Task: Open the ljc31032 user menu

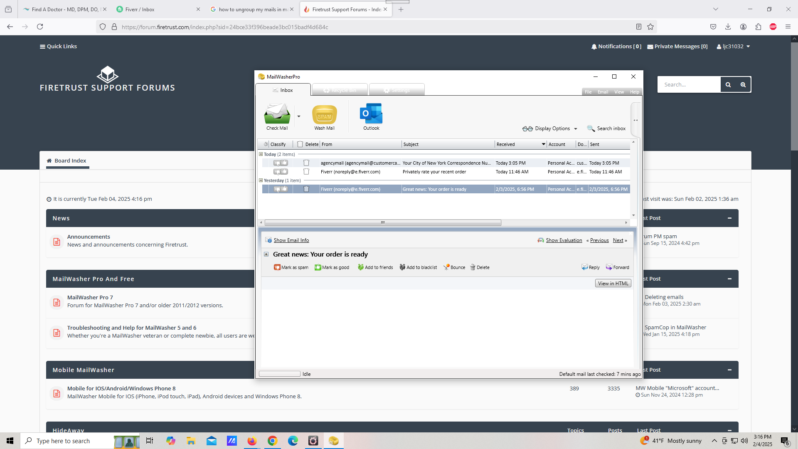Action: [x=733, y=46]
